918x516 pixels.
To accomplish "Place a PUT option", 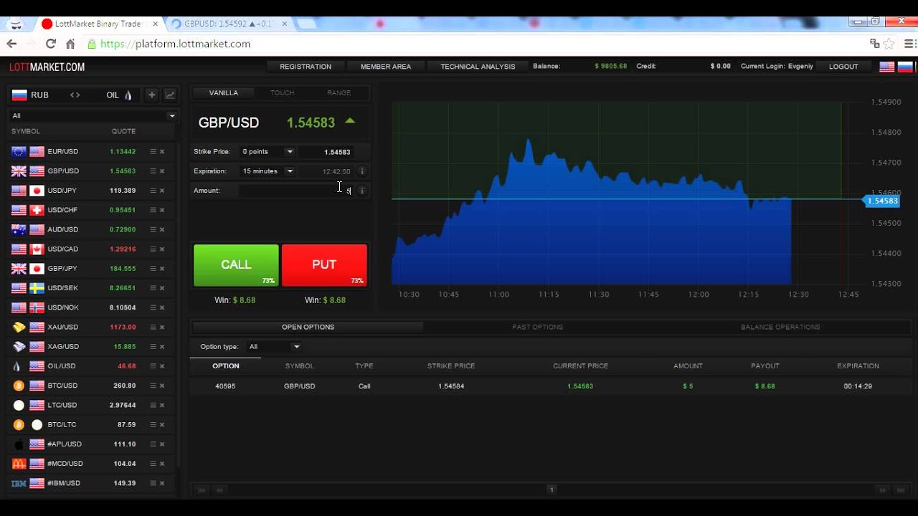I will pyautogui.click(x=324, y=265).
